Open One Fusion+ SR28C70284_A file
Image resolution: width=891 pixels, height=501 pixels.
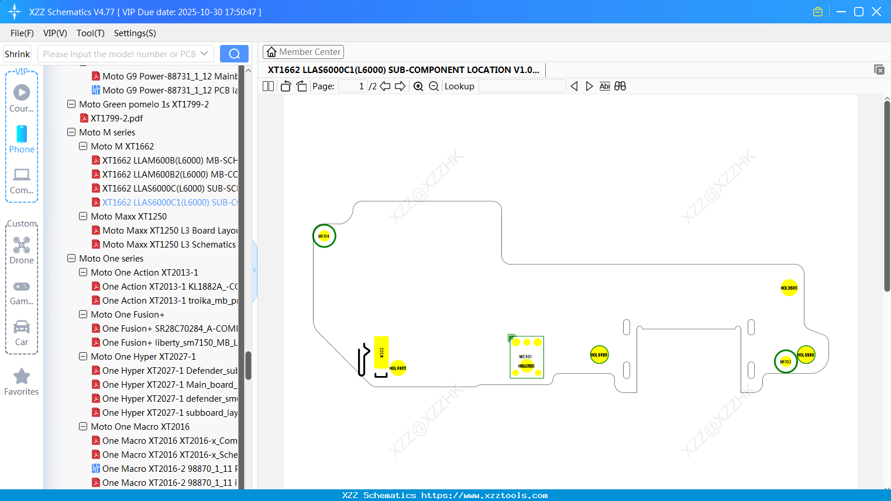coord(164,328)
